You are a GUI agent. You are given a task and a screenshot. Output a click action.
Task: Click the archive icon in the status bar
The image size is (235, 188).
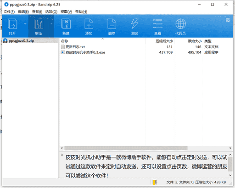point(155,182)
